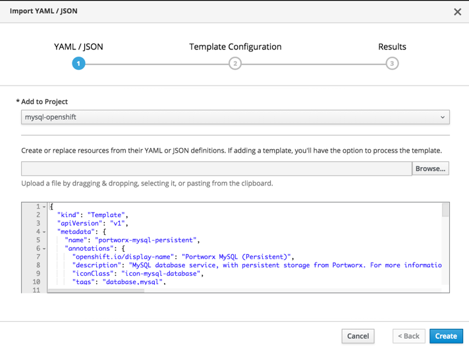Click the "kind": "Template" line in editor
Screen dimensions: 469x352
(92, 215)
